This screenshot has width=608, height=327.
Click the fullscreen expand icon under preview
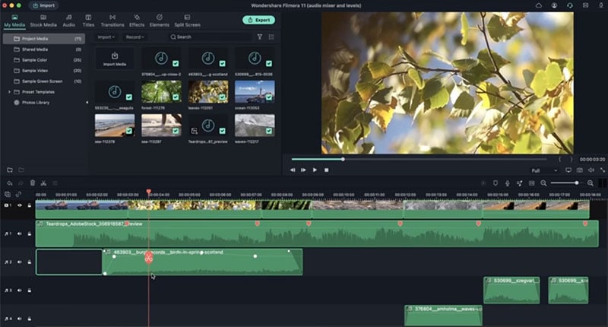tap(602, 170)
